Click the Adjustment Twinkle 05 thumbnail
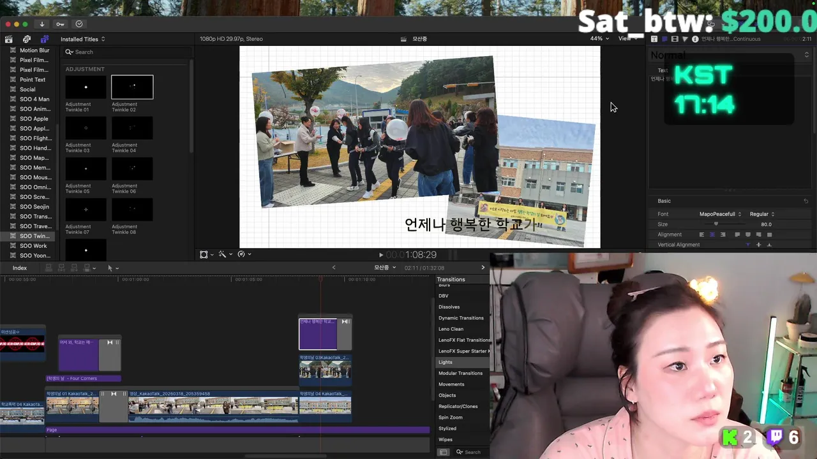The image size is (817, 459). 86,168
